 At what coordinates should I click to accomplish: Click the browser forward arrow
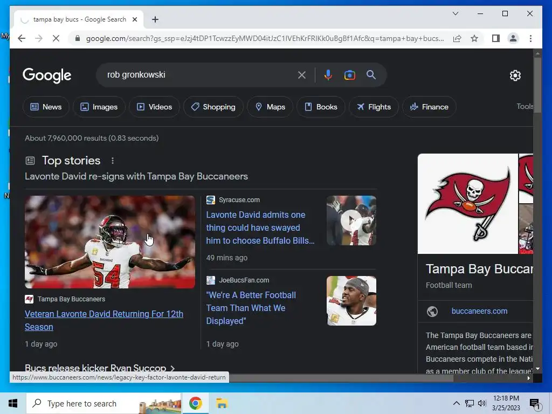tap(39, 38)
